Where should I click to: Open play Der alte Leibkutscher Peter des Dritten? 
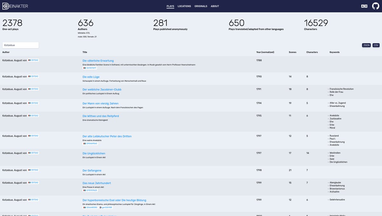point(107,136)
